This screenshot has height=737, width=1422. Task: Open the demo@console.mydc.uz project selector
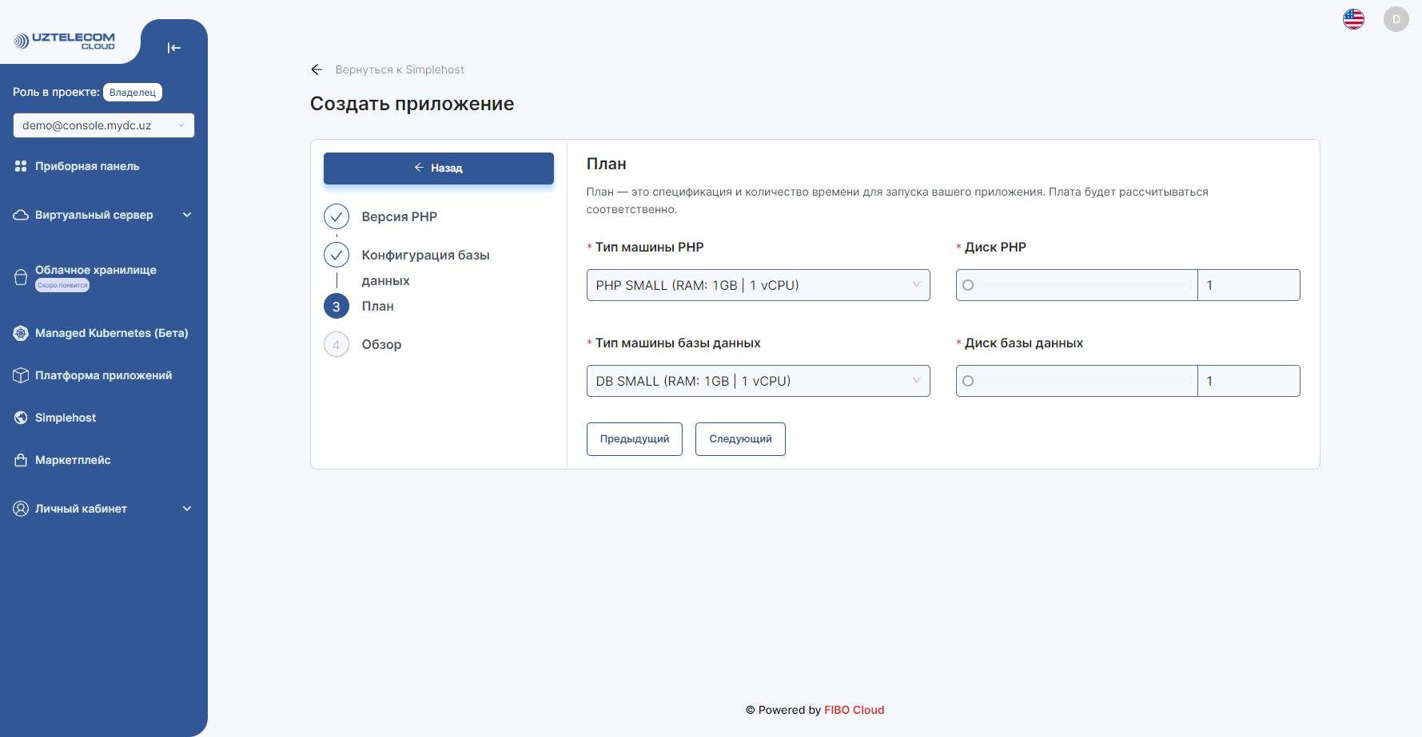(102, 125)
